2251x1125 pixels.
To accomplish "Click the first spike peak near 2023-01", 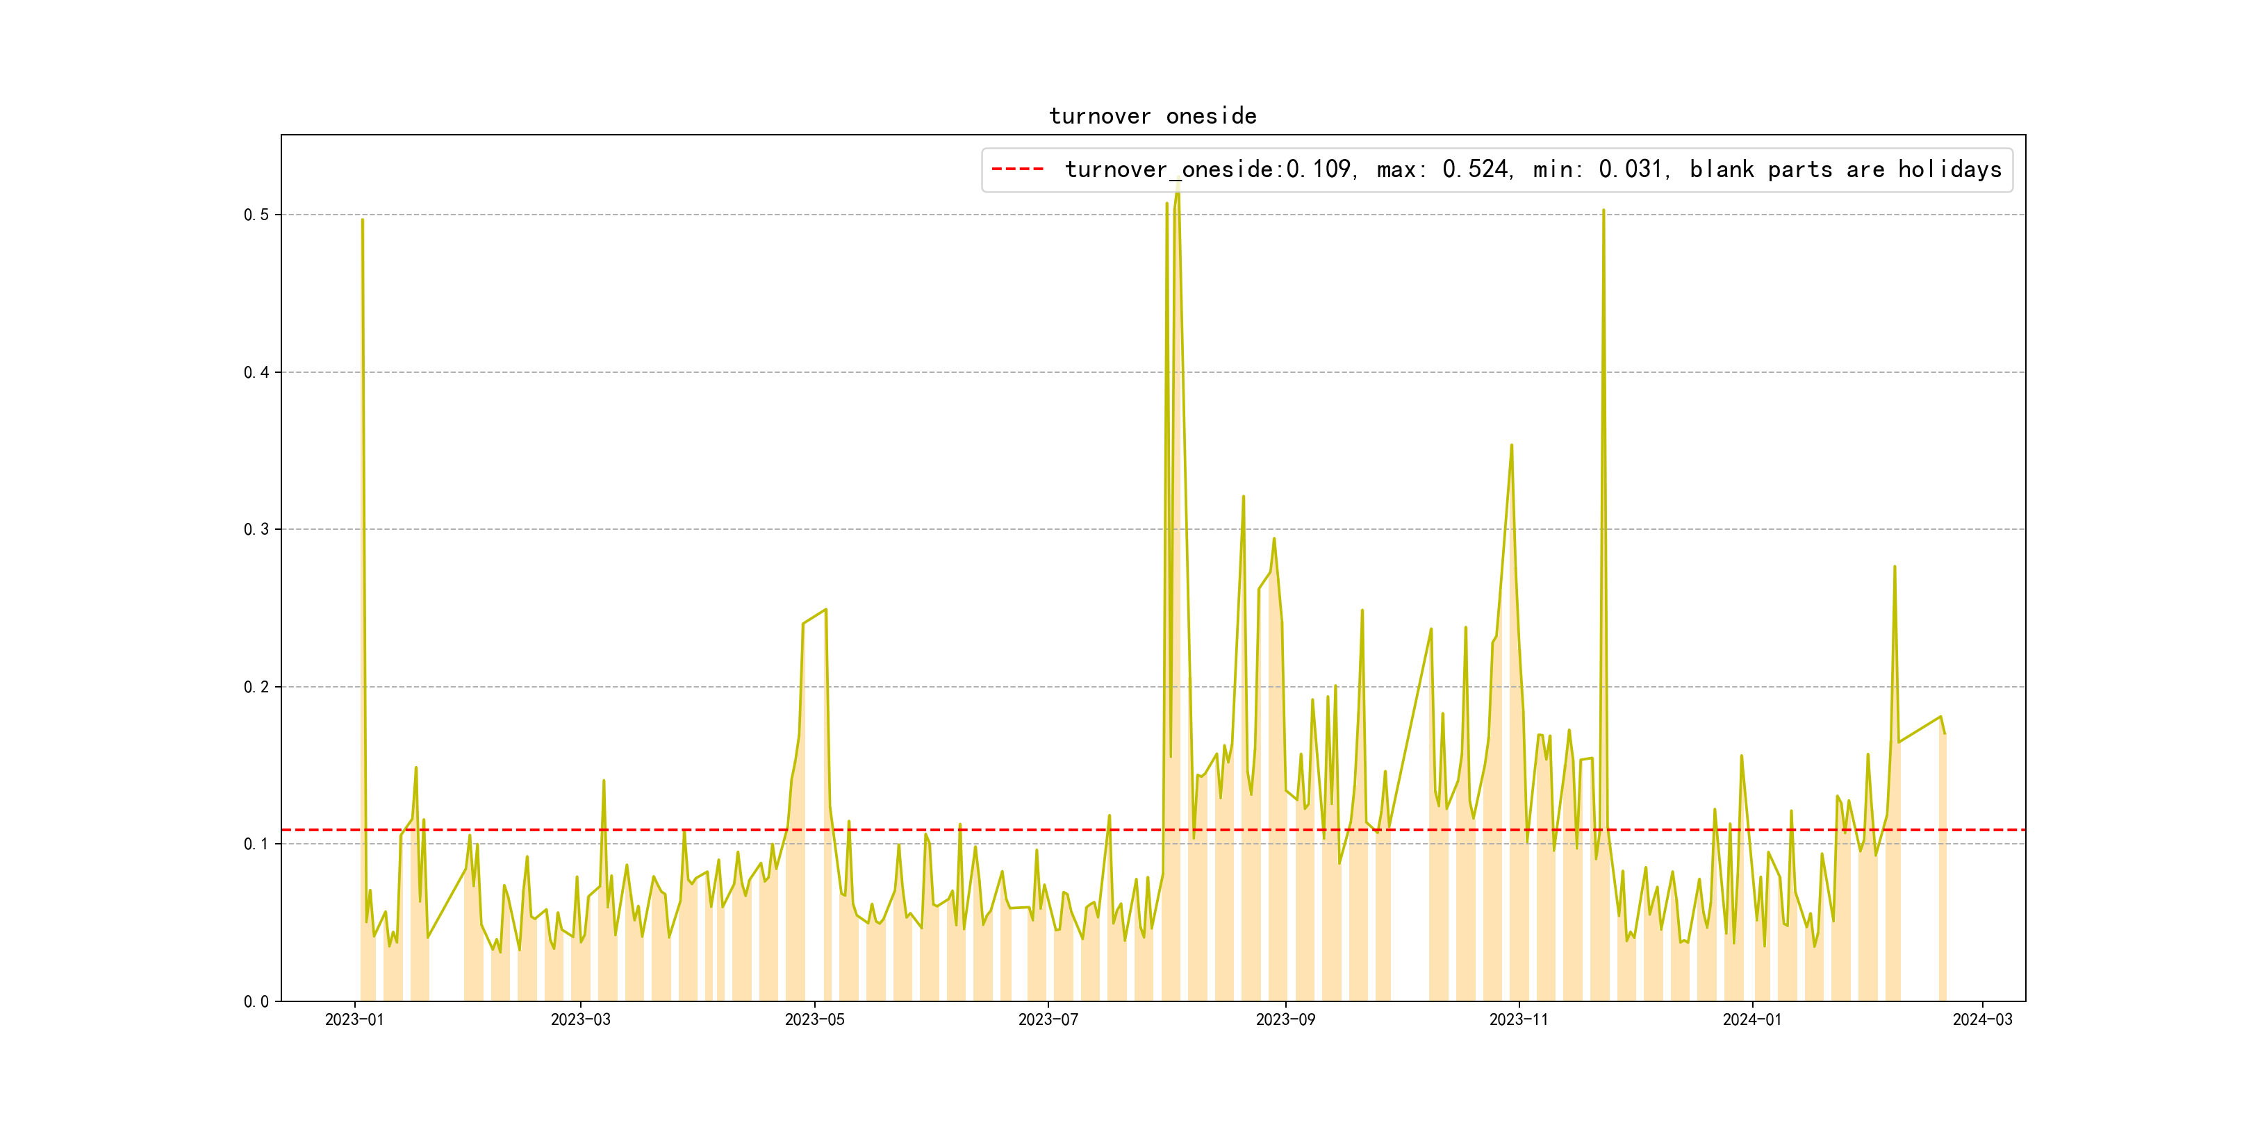I will click(363, 220).
